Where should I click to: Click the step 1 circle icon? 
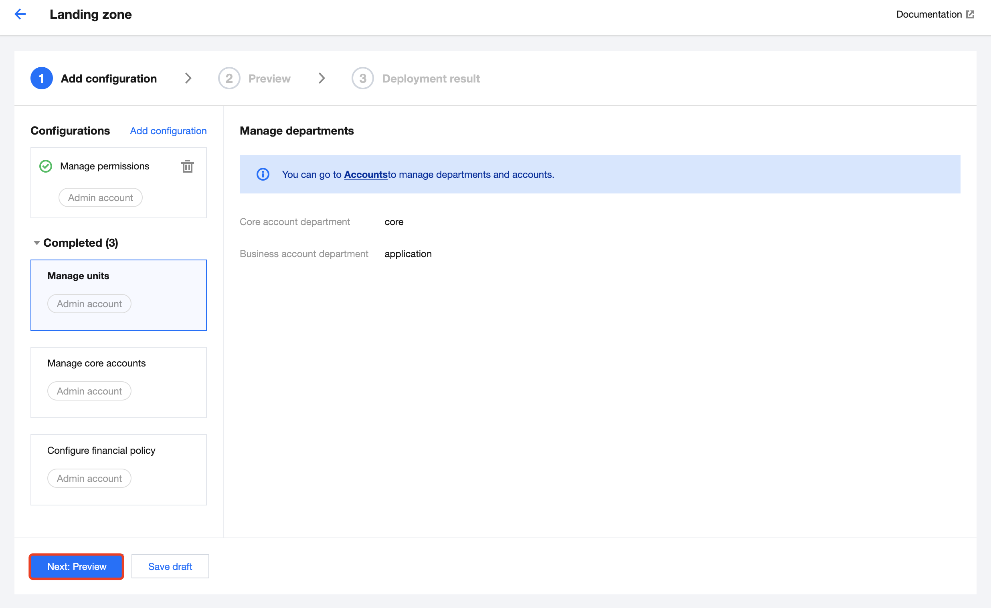point(41,79)
